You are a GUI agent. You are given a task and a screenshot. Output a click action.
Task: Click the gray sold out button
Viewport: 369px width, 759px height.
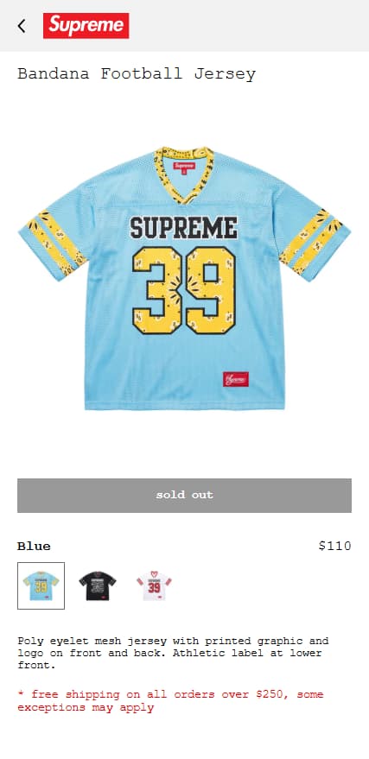tap(185, 495)
